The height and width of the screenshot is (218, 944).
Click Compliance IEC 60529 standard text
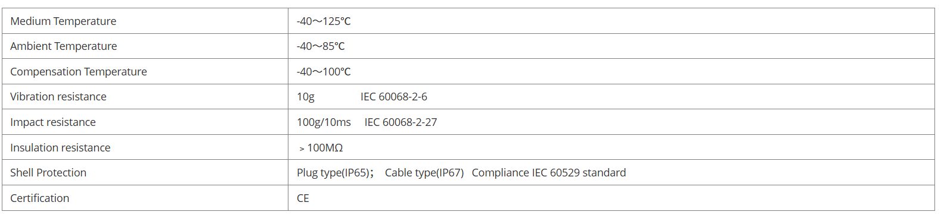[x=549, y=173]
